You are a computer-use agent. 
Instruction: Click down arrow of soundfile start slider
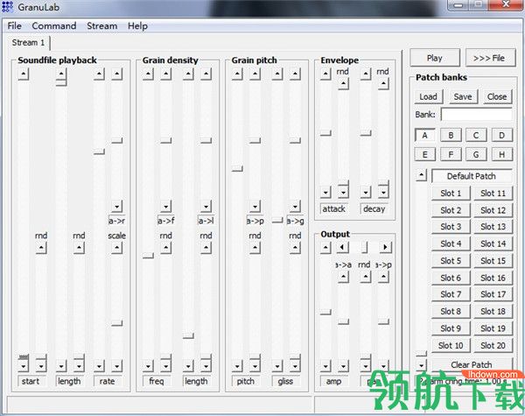23,366
